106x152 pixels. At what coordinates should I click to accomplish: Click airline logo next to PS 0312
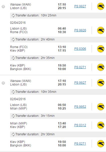(x=101, y=125)
